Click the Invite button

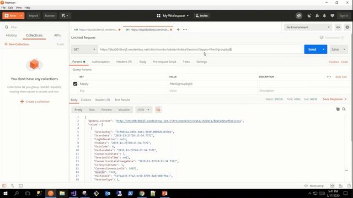tap(202, 16)
